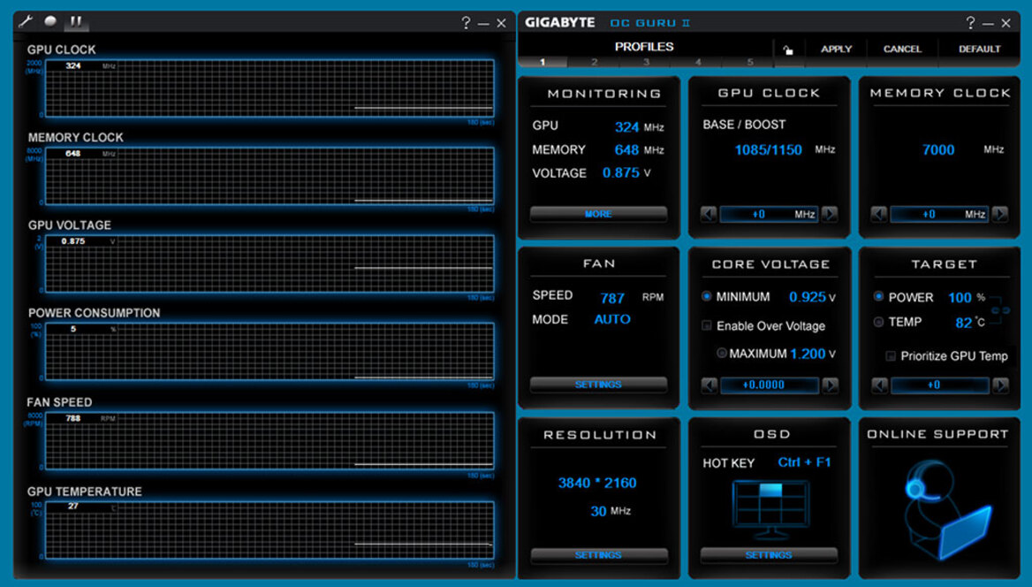Click the OSD monitor position graphic
This screenshot has height=587, width=1032.
(x=770, y=509)
